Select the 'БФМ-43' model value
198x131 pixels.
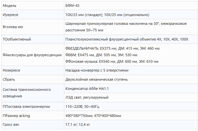pos(72,6)
